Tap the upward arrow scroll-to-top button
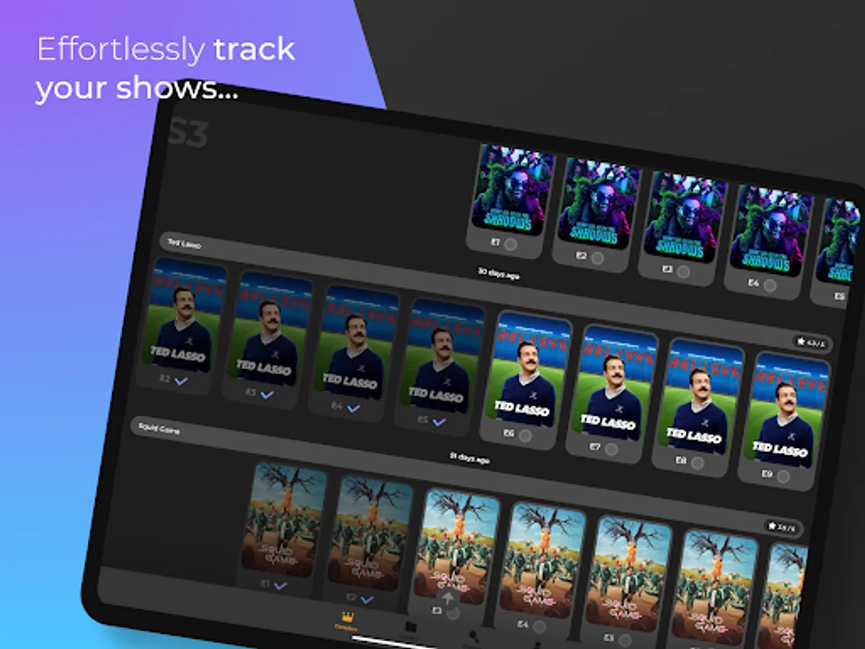865x649 pixels. 448,597
